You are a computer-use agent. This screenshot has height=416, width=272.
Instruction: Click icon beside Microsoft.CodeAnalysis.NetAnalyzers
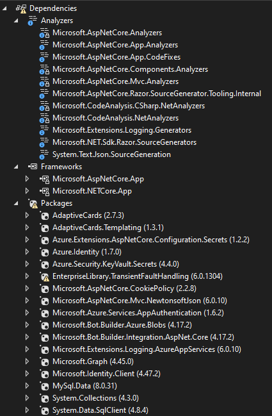click(x=44, y=119)
